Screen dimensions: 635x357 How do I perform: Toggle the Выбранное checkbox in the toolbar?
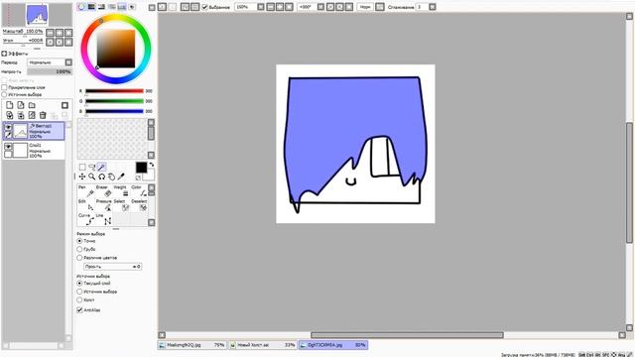click(x=205, y=7)
